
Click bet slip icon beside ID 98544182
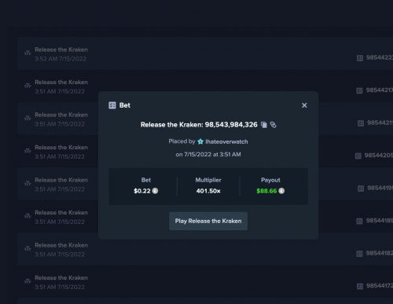[x=359, y=254]
